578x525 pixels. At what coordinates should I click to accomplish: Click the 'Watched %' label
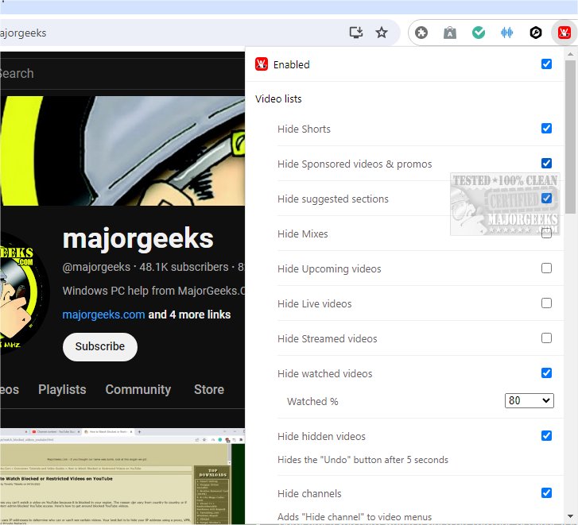(312, 401)
